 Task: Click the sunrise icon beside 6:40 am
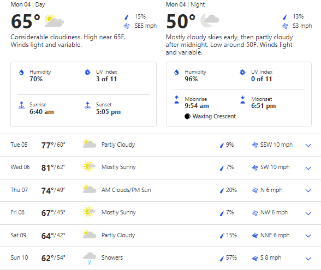pyautogui.click(x=21, y=105)
